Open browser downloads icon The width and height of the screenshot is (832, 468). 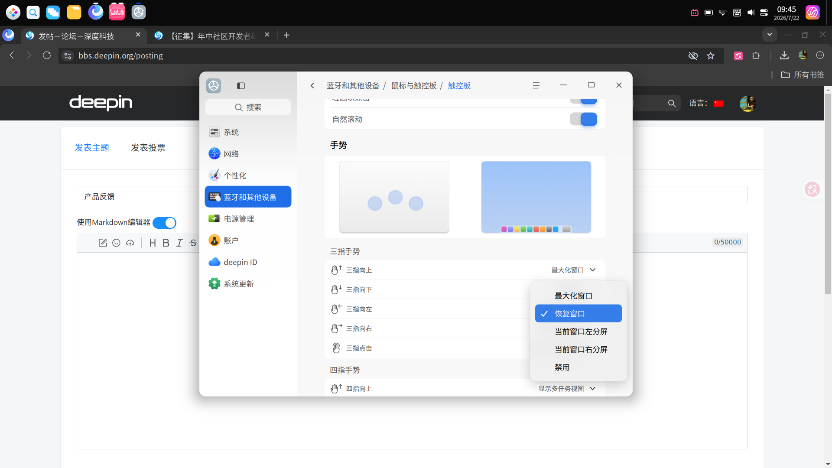click(784, 55)
